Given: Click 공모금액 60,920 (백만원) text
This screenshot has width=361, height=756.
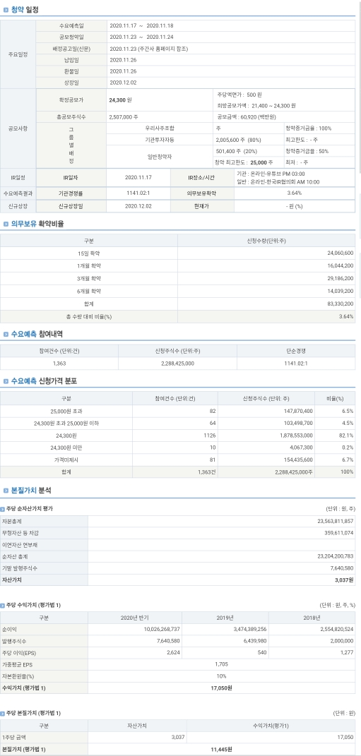Looking at the screenshot, I should pyautogui.click(x=246, y=116).
